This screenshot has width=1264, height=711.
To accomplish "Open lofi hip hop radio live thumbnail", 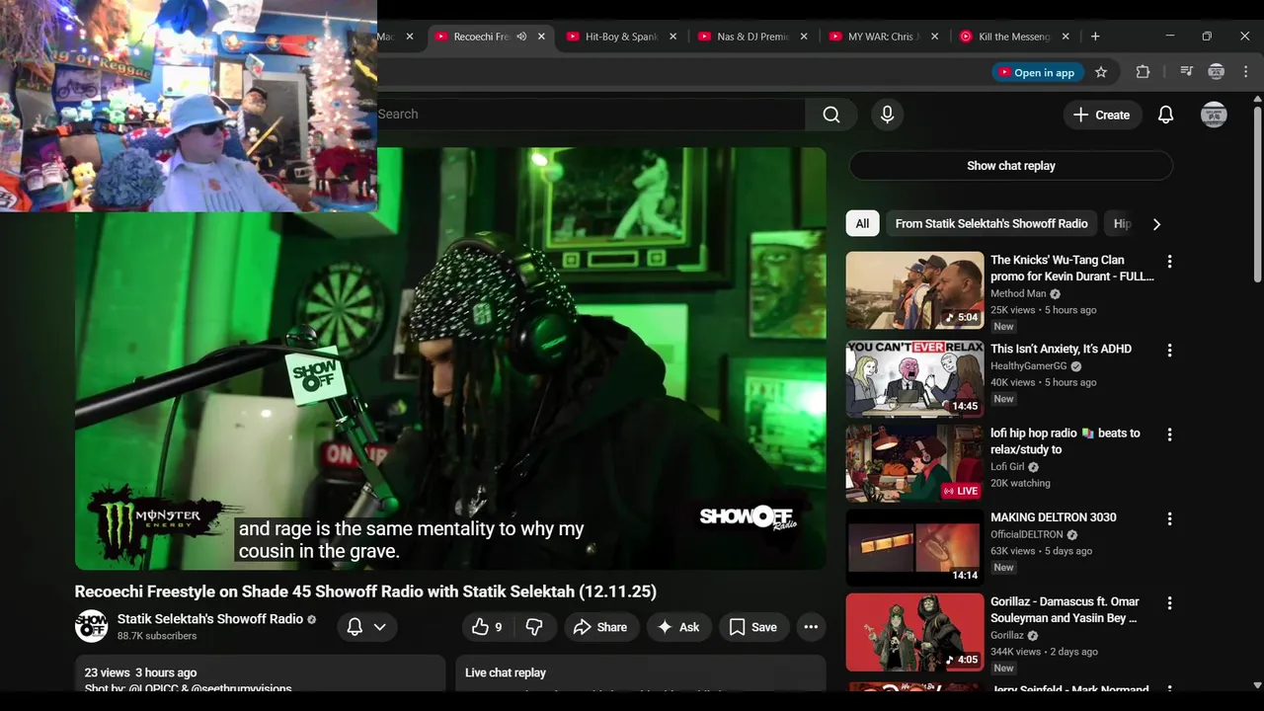I will point(914,463).
